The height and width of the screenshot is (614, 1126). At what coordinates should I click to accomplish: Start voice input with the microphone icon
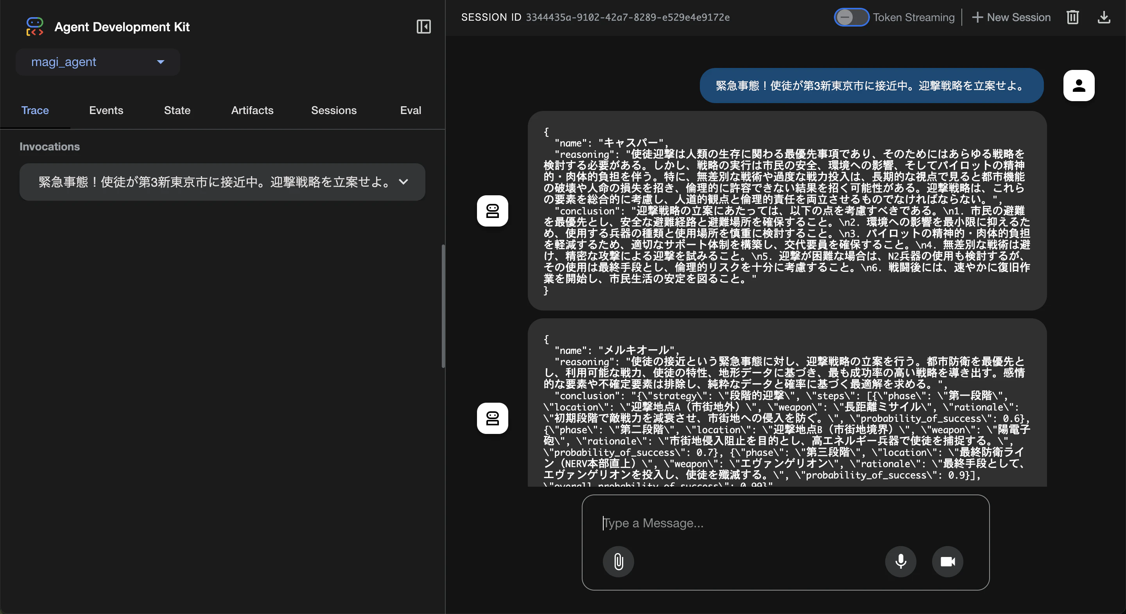900,562
